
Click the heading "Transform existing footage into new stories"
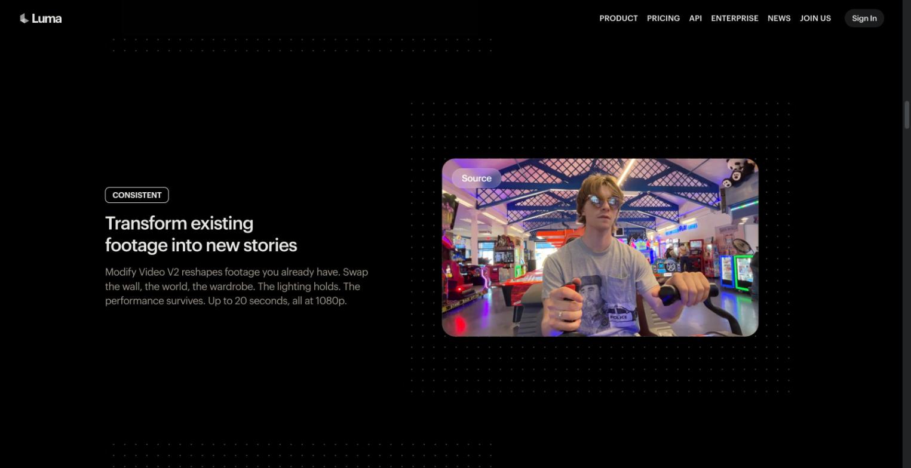pyautogui.click(x=201, y=234)
